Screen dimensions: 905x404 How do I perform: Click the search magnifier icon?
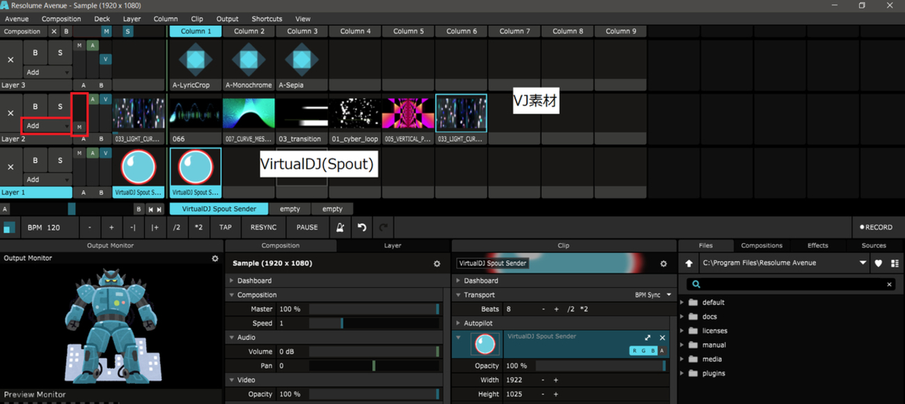pos(695,284)
